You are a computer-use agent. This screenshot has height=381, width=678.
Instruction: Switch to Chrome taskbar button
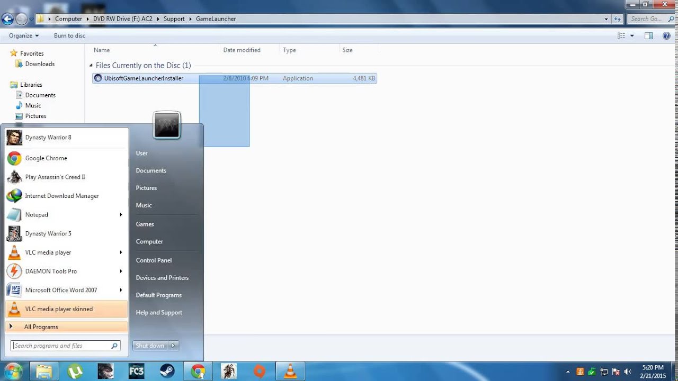(x=198, y=371)
